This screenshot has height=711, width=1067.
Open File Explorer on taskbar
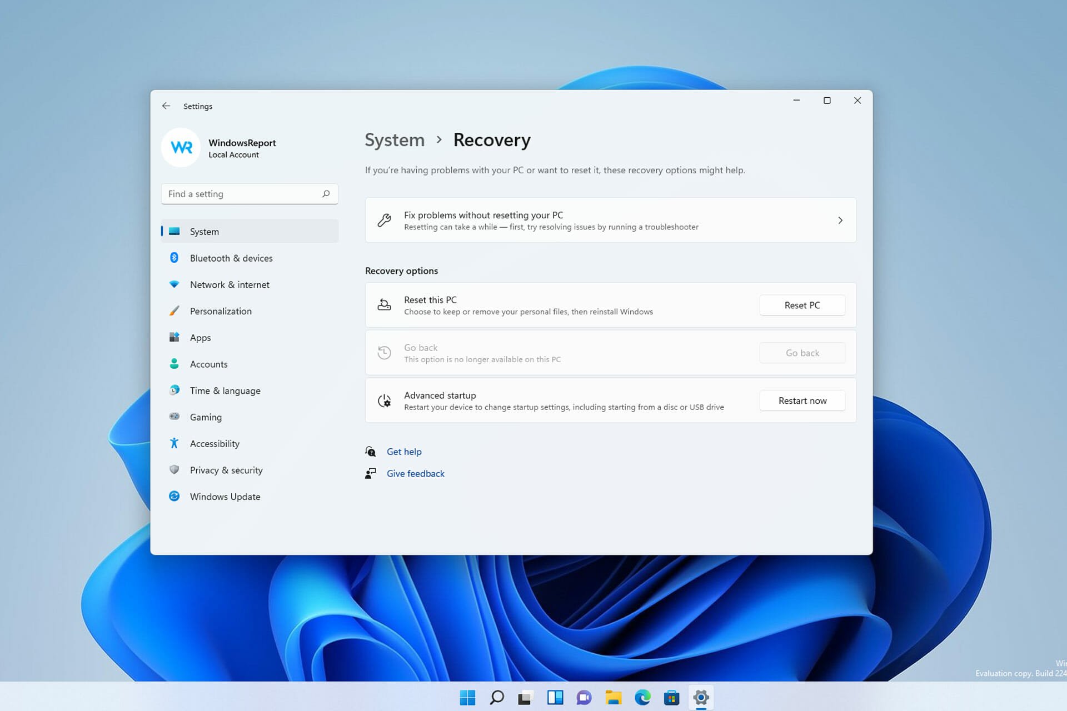614,697
